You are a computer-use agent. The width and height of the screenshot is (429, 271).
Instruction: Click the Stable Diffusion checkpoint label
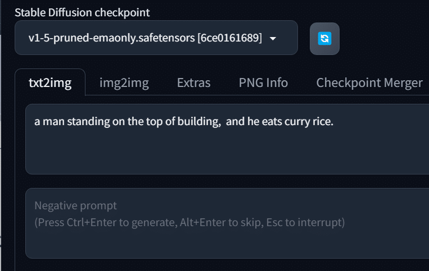point(82,12)
